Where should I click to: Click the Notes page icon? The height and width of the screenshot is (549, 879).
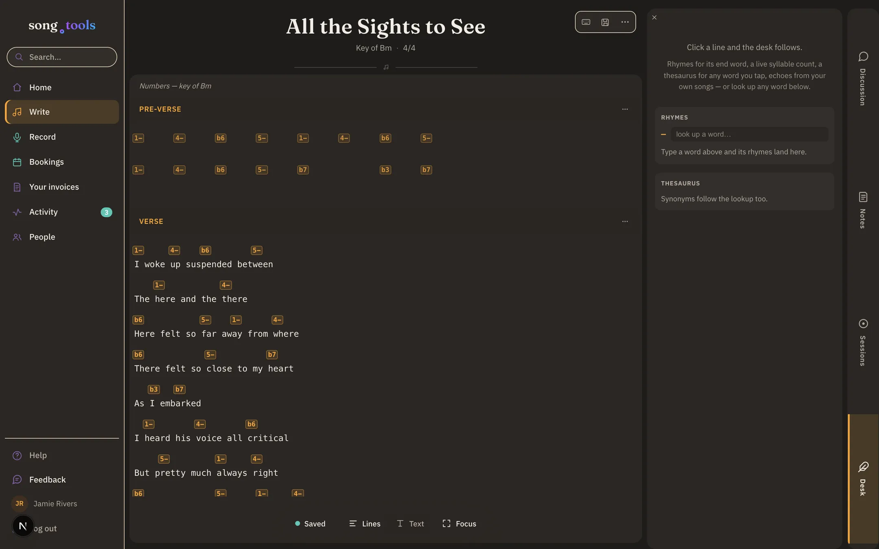point(863,197)
